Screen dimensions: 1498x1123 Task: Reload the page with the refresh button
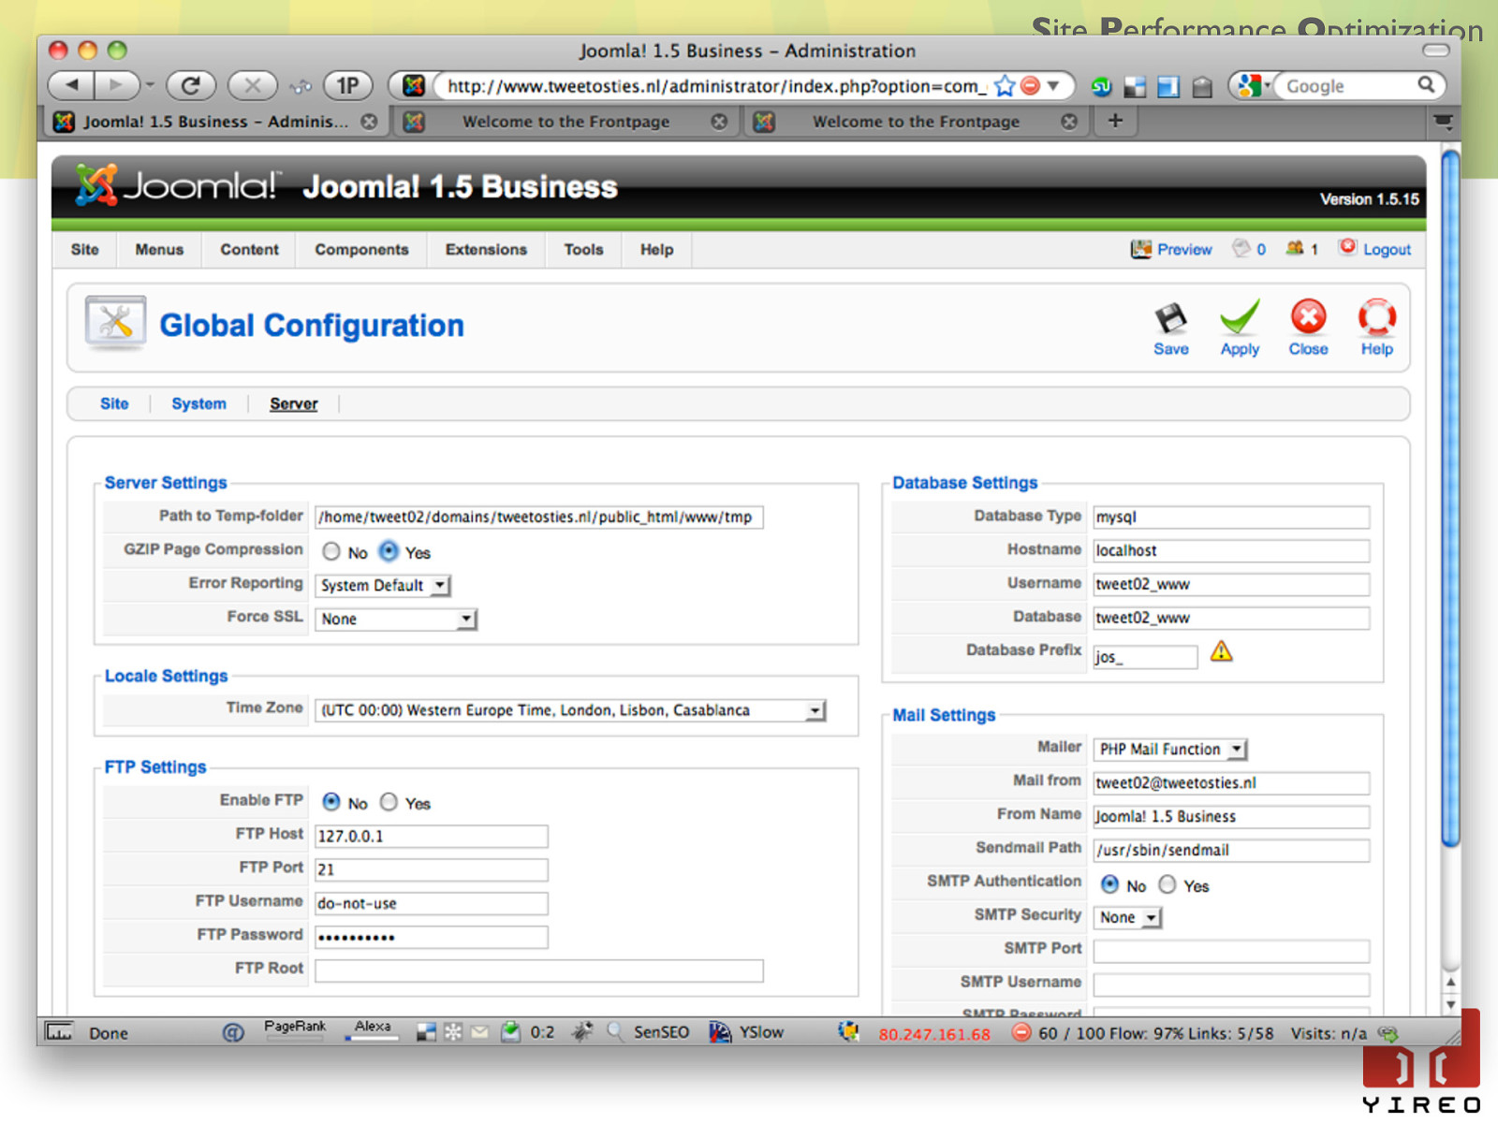191,86
